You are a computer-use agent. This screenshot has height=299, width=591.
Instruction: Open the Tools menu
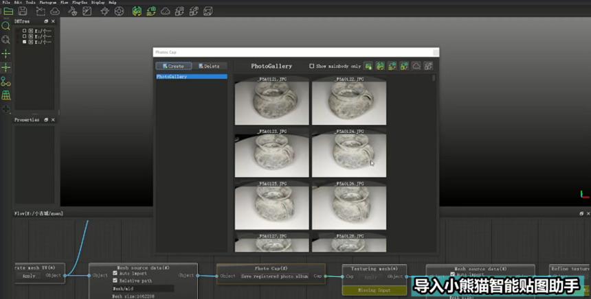coord(30,2)
